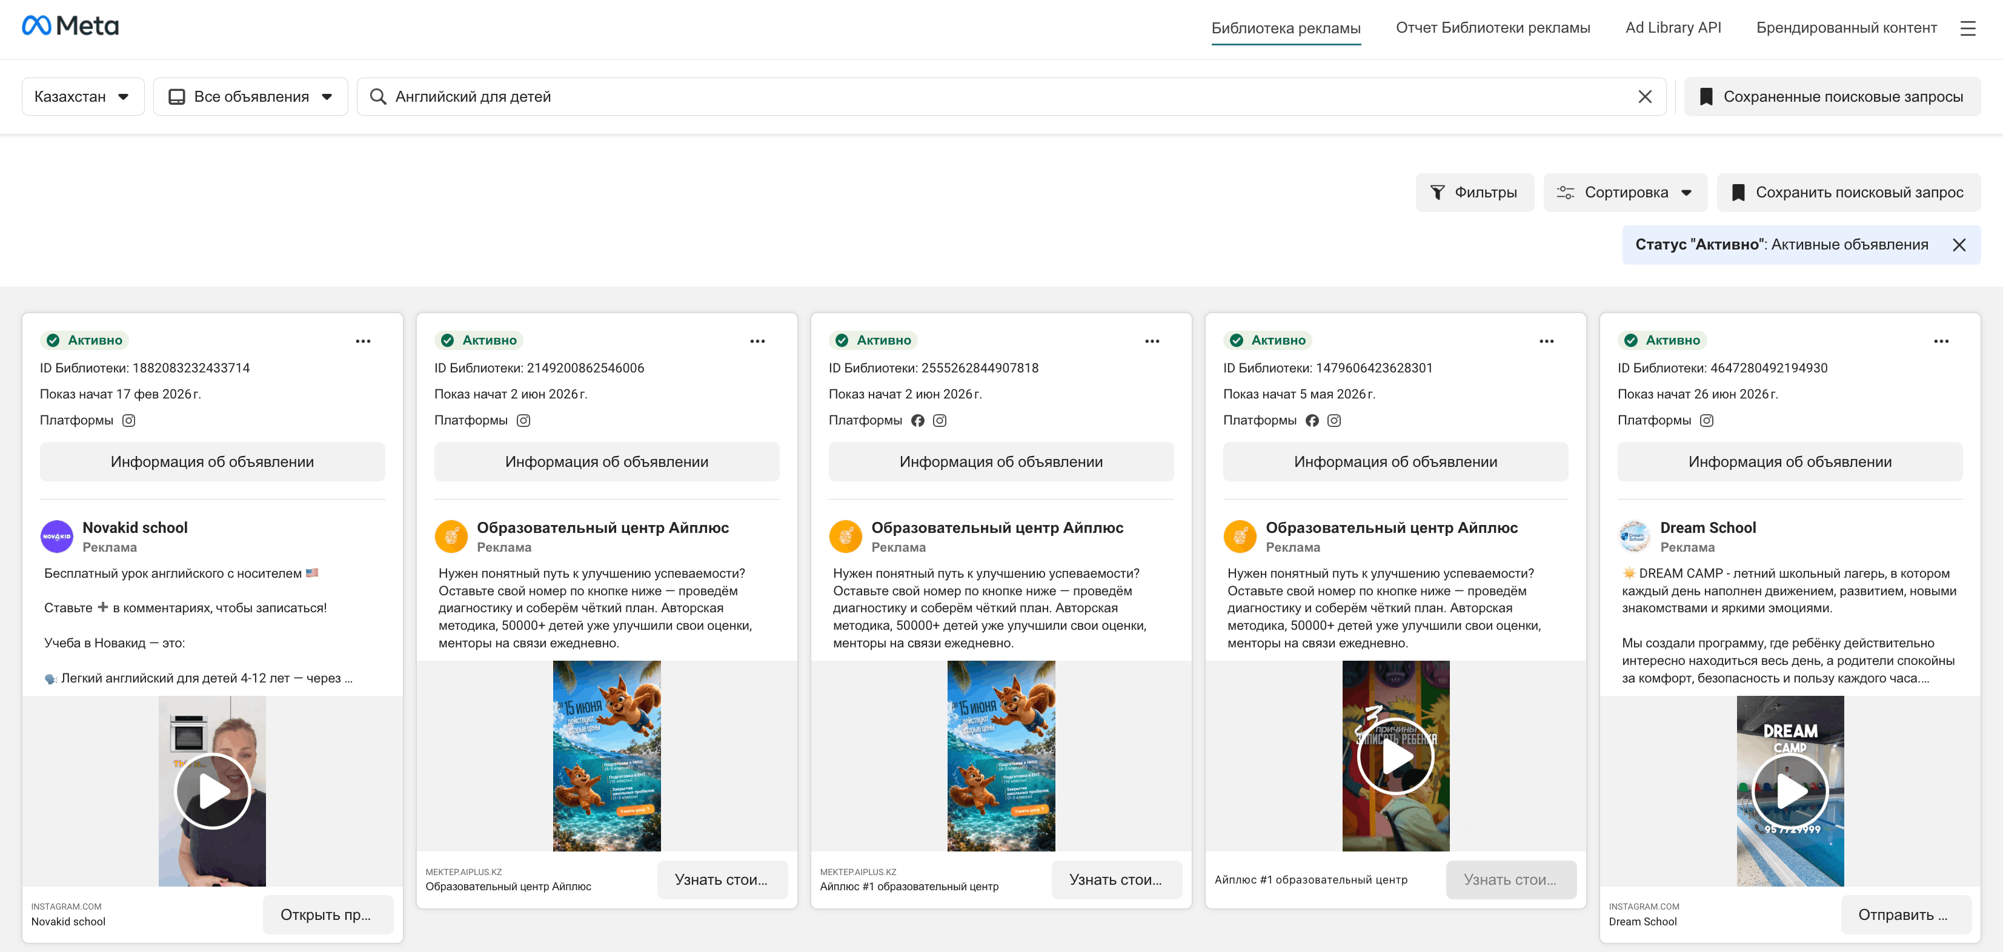This screenshot has height=952, width=2003.
Task: Click text Показ начат 17 фев 2026 г.
Action: 121,394
